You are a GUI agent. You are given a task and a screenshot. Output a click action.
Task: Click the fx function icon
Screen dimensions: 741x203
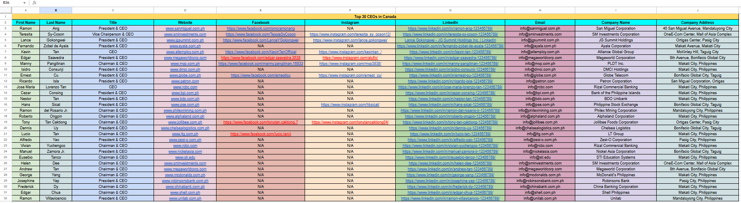(34, 3)
